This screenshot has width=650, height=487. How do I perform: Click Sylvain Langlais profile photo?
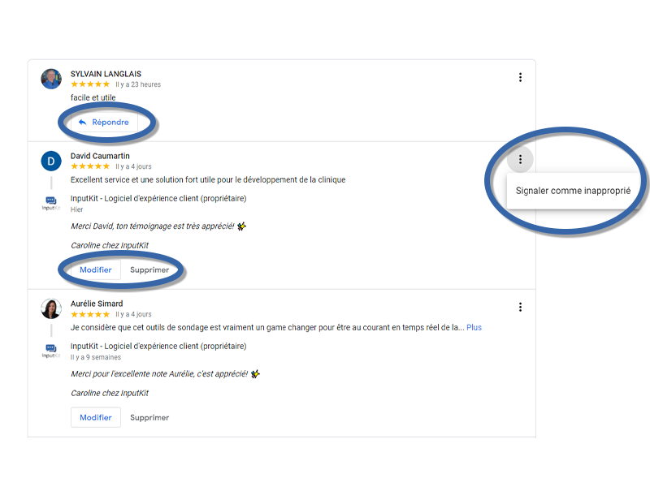pyautogui.click(x=51, y=79)
